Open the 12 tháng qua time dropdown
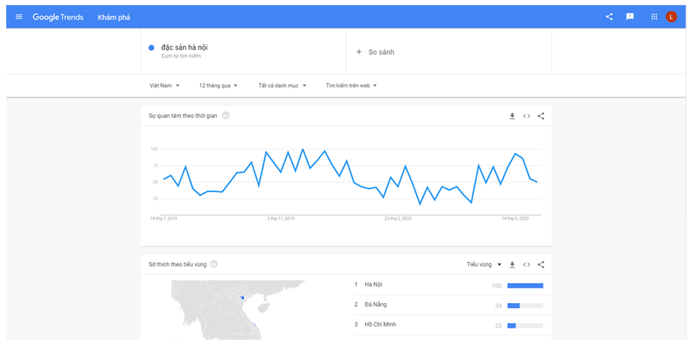This screenshot has height=364, width=693. point(218,85)
